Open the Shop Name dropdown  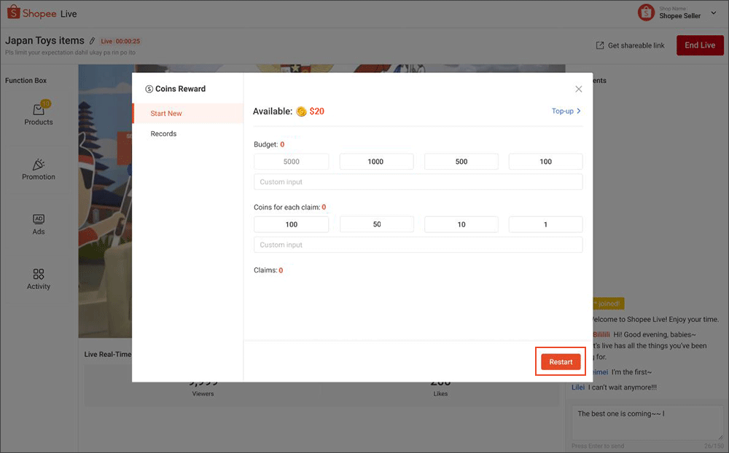713,12
